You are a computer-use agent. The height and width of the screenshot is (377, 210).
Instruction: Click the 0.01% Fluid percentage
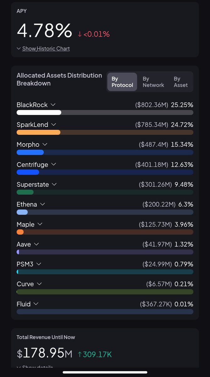(x=184, y=304)
